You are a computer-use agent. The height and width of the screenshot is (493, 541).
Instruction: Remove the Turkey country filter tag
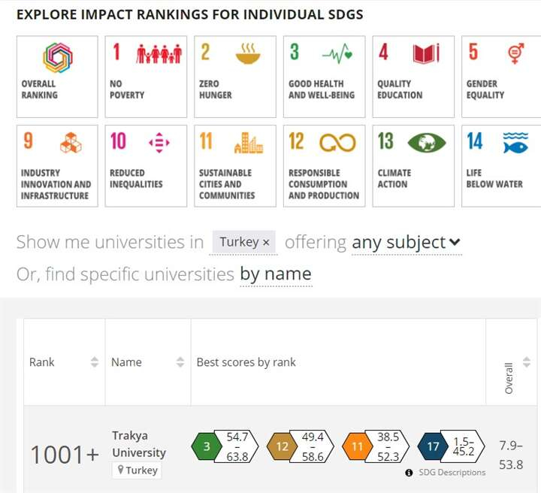tap(266, 243)
